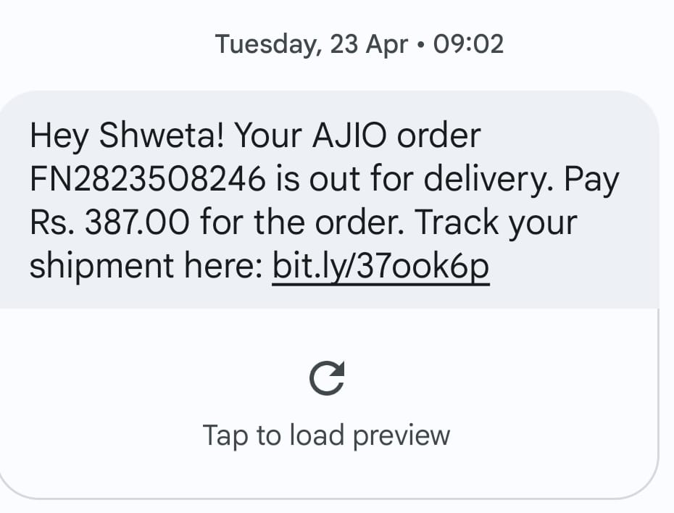
Task: Tap the reload preview circular arrow icon
Action: point(327,378)
